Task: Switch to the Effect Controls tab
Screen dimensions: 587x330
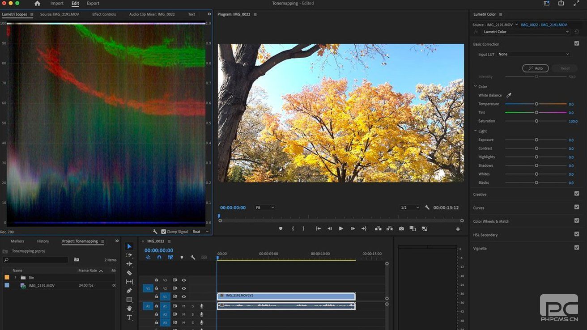Action: 104,14
